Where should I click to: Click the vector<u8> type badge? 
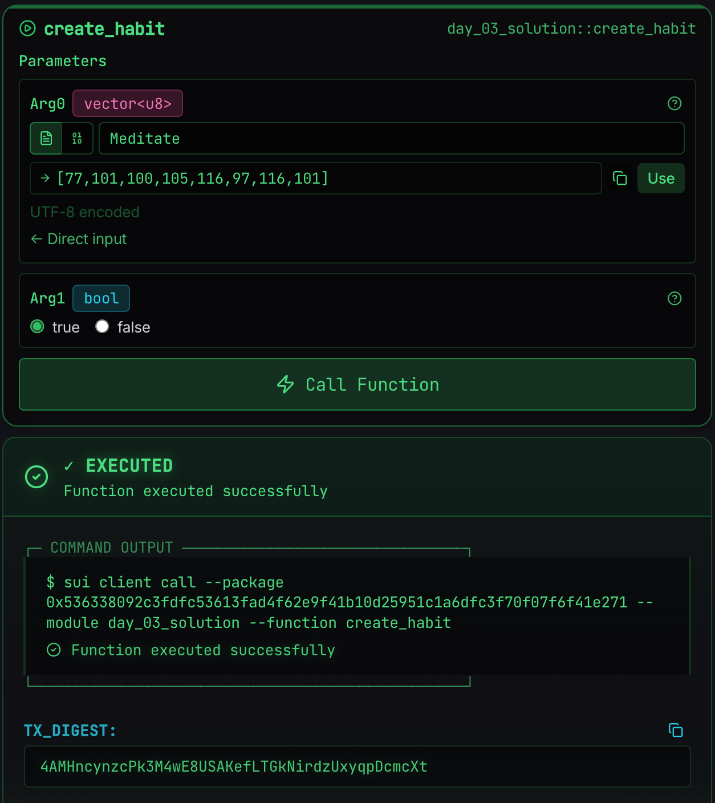(x=128, y=103)
